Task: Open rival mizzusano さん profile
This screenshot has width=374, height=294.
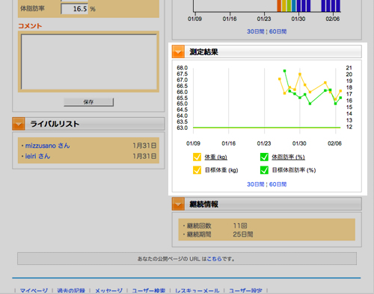Action: click(47, 146)
